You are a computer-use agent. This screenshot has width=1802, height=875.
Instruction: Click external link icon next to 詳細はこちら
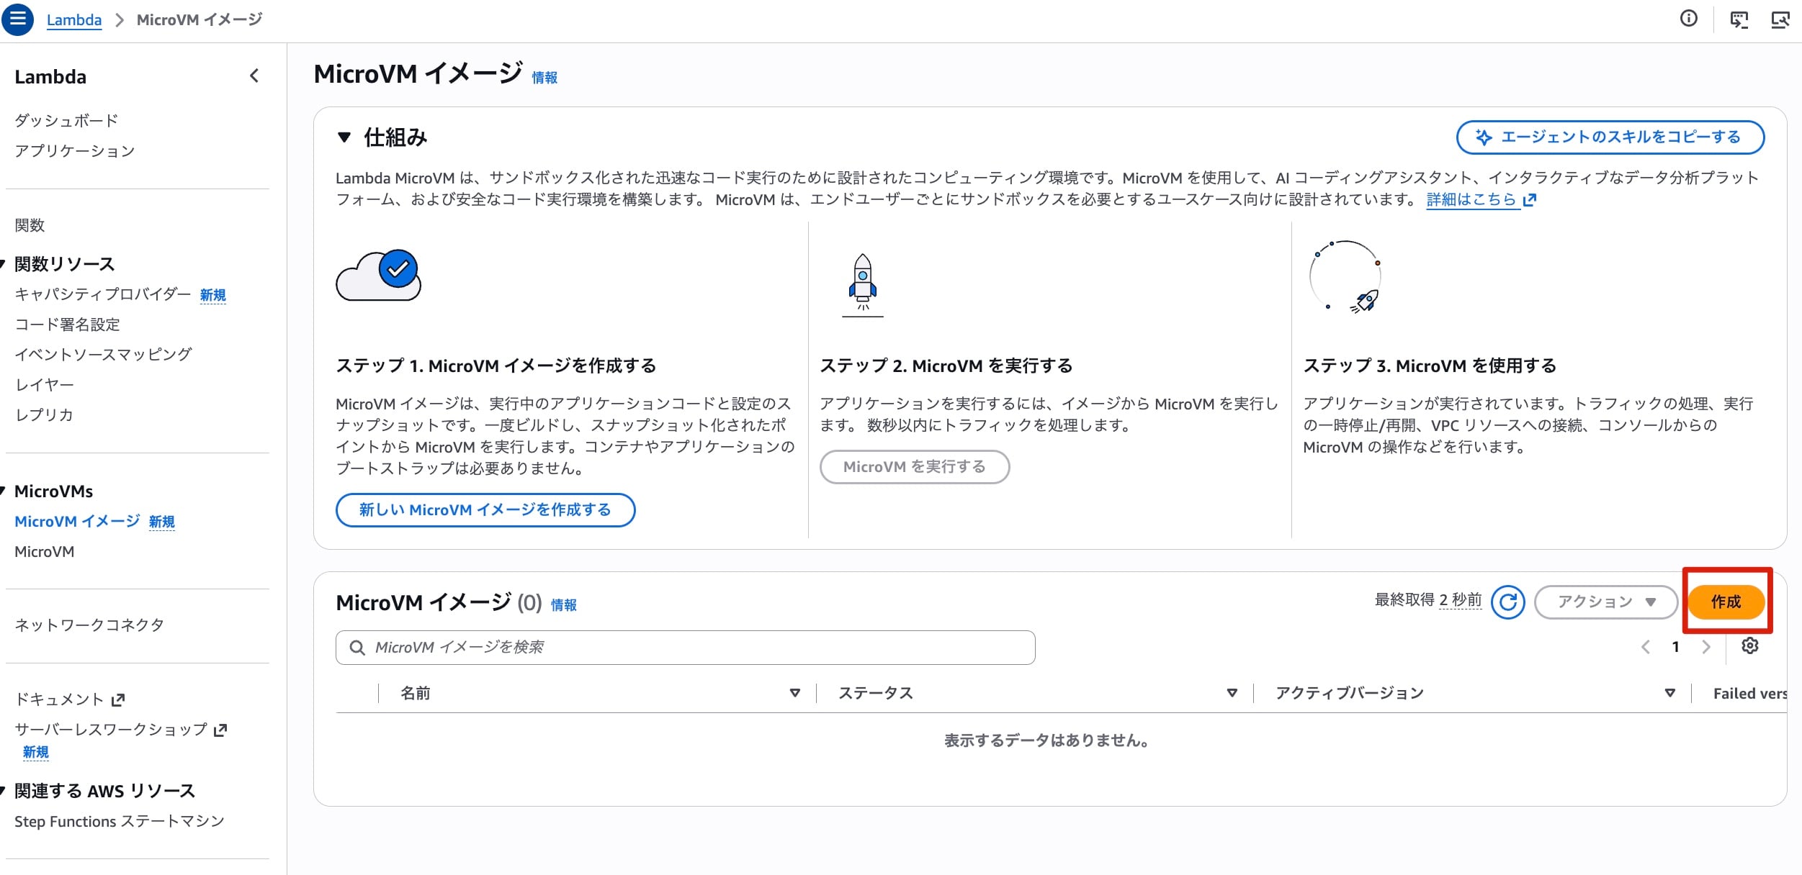click(1530, 200)
